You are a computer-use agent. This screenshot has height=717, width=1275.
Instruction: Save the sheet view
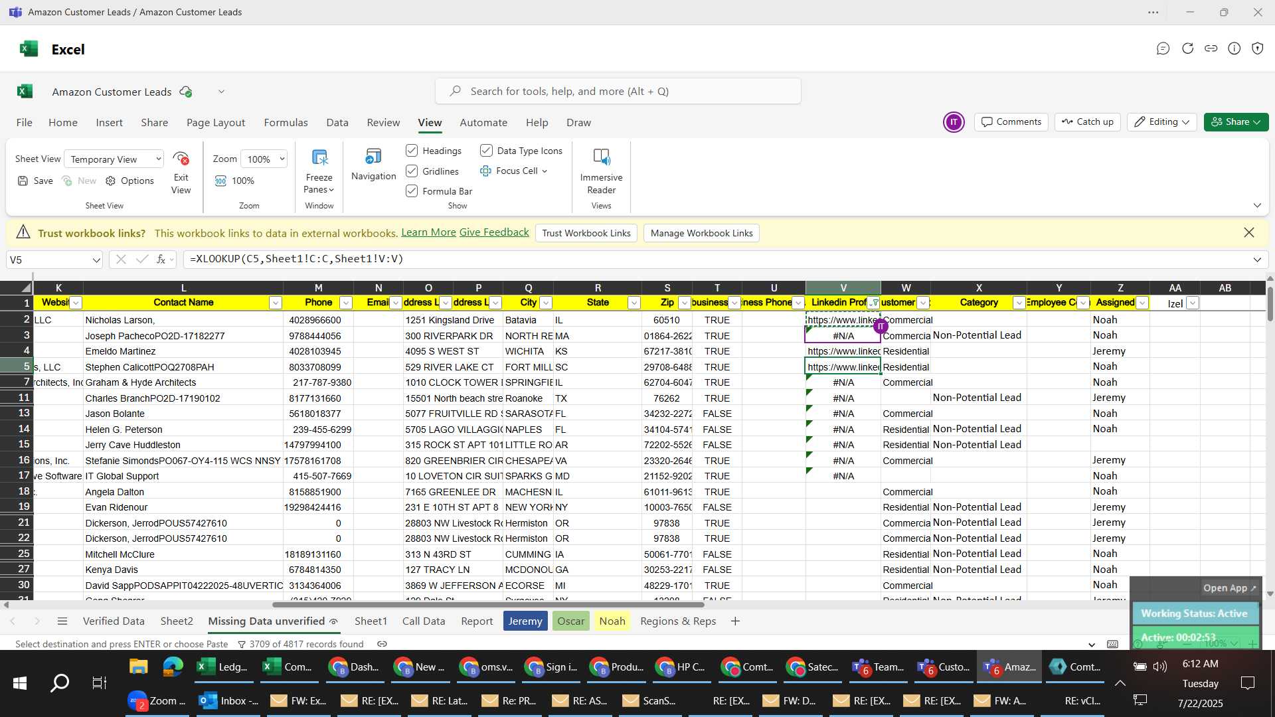[x=35, y=181]
